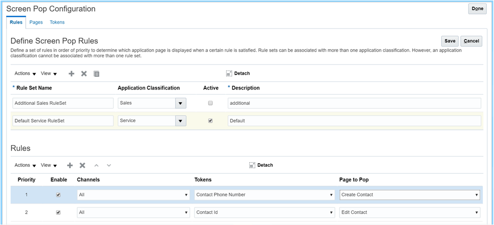Delete the selected rule using the X icon
Image resolution: width=494 pixels, height=225 pixels.
[82, 165]
